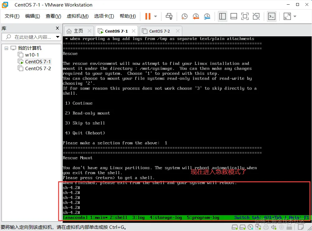Click the send Ctrl+Alt+Del icon

coord(169,16)
